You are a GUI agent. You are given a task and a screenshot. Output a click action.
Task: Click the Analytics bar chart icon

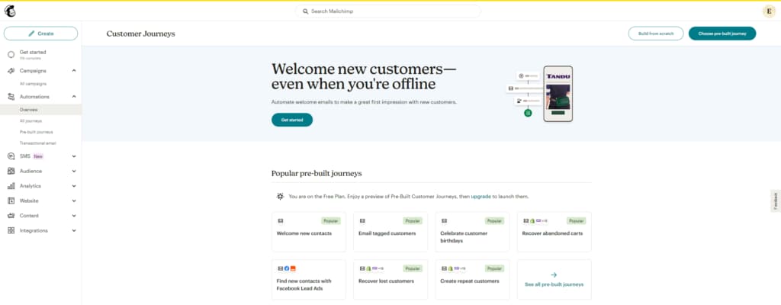click(11, 186)
